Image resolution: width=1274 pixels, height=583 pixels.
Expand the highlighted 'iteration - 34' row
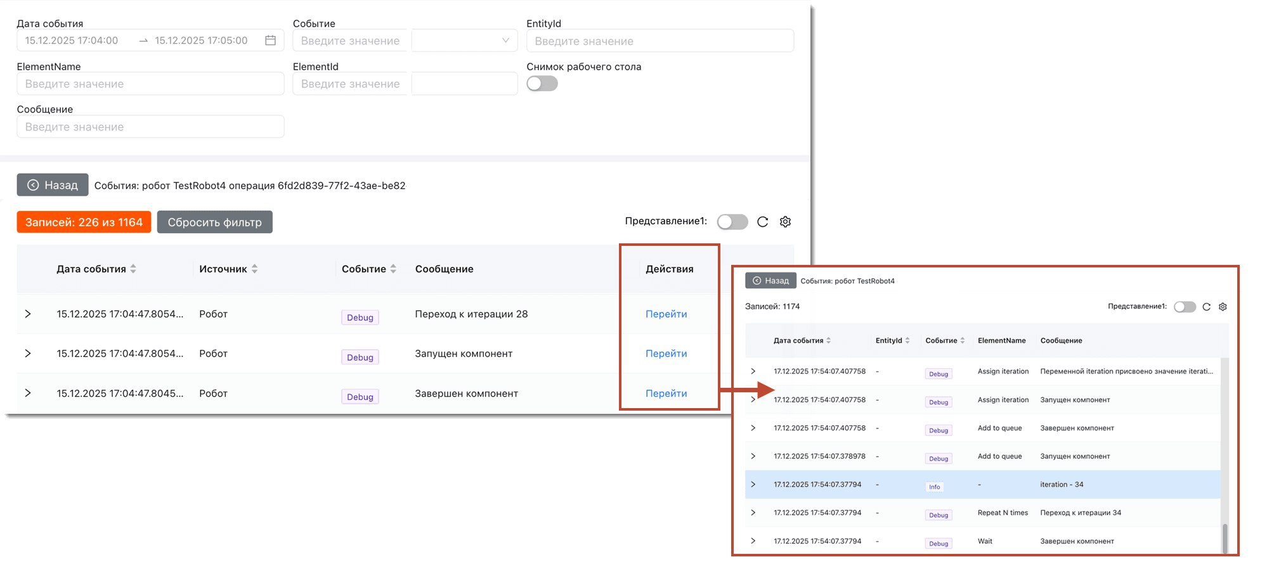(753, 484)
